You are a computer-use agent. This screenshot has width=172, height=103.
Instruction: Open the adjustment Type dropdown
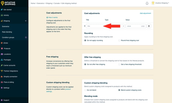(x=115, y=26)
